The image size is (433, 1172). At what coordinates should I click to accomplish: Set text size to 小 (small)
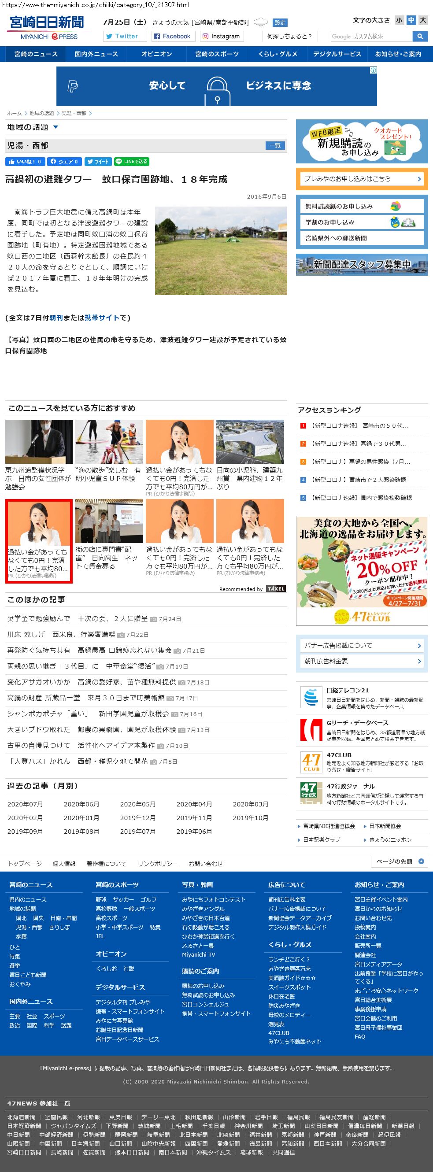tap(399, 20)
